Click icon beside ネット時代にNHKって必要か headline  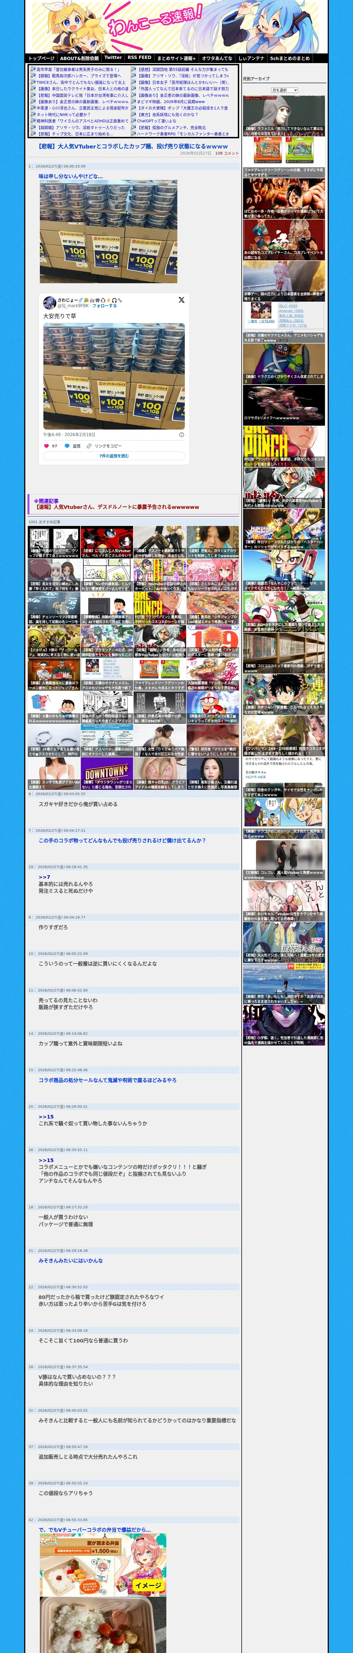point(33,114)
